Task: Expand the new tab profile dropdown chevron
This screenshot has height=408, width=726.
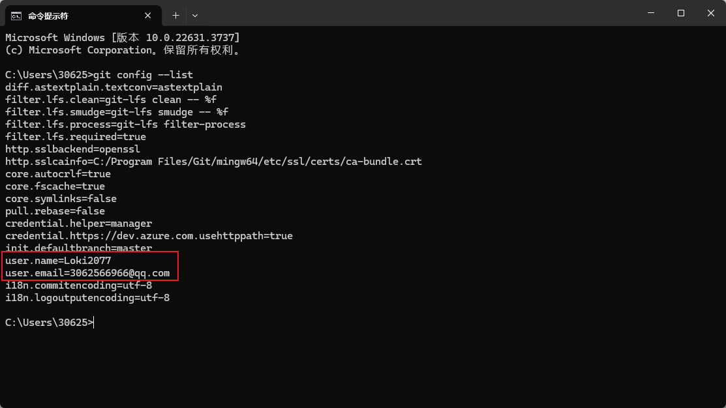Action: (x=195, y=15)
